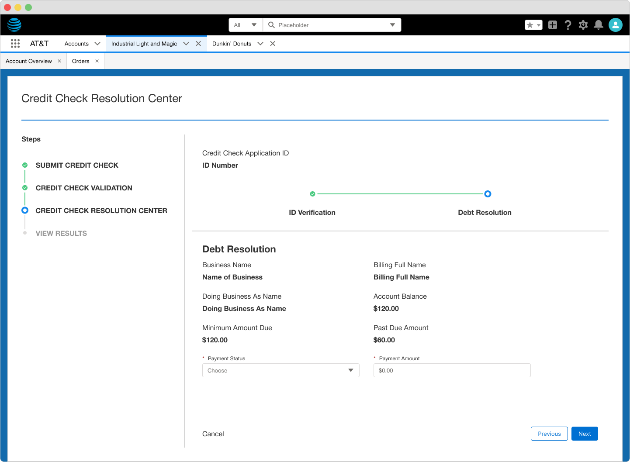Viewport: 630px width, 462px height.
Task: Select Credit Check Resolution Center step
Action: pyautogui.click(x=101, y=210)
